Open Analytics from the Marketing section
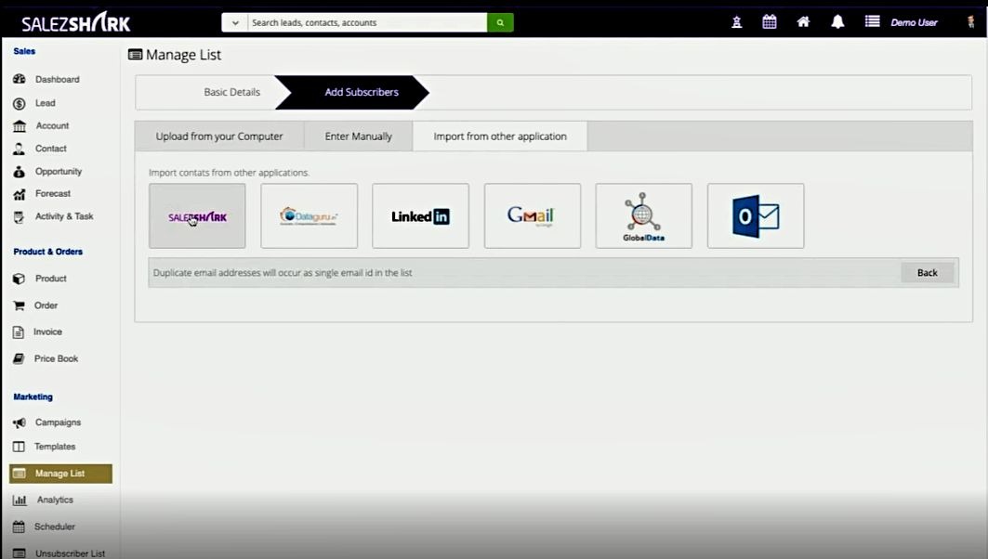 point(55,500)
